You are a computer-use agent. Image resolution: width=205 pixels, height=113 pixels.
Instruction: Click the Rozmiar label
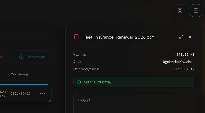80,54
